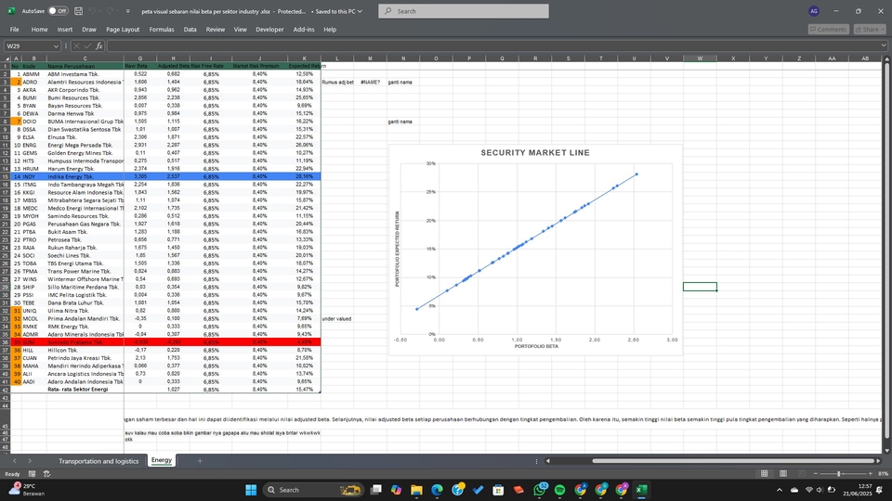Click the 'Rumus adj bet' cell
The width and height of the screenshot is (892, 501).
pyautogui.click(x=337, y=83)
